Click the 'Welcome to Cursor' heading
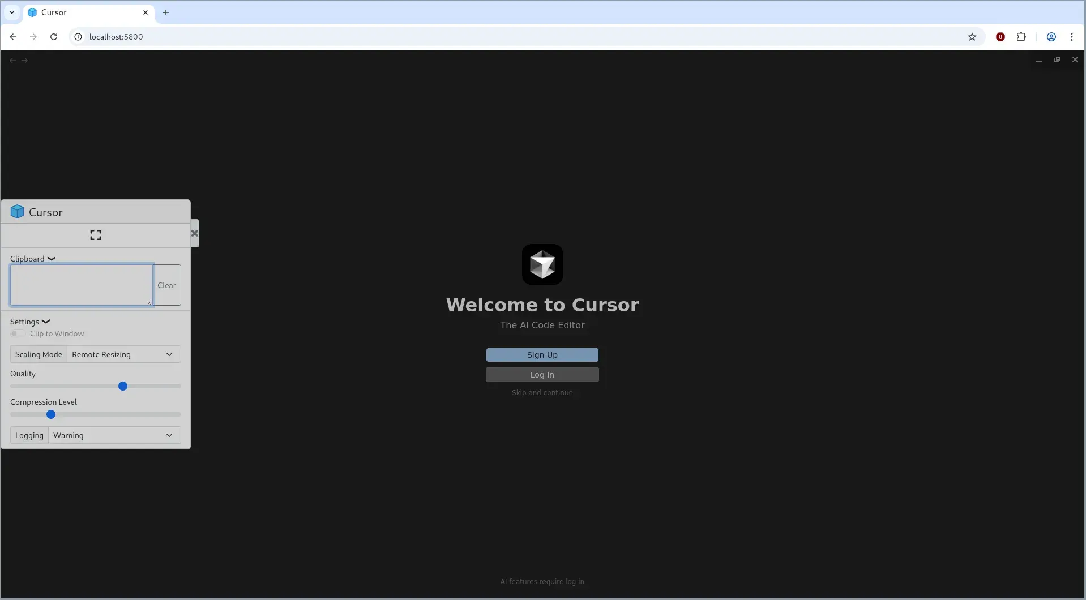1086x600 pixels. (x=542, y=305)
